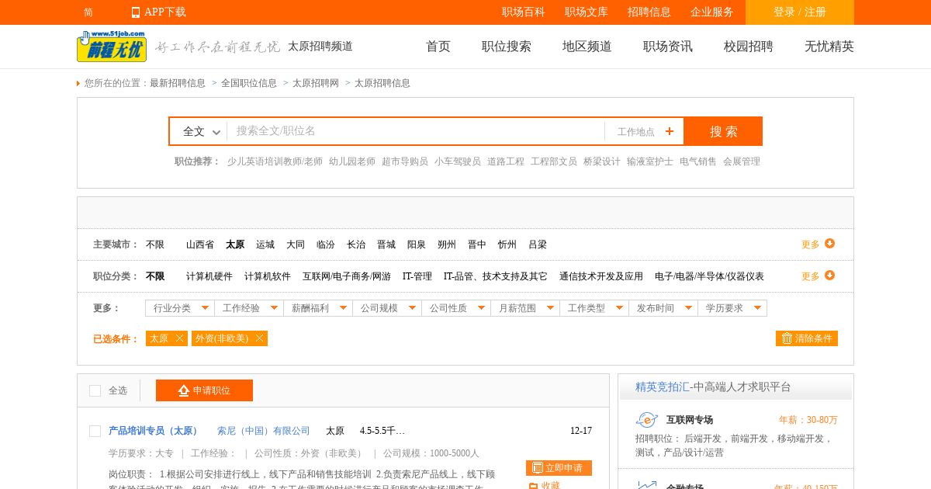Click the 收藏 bookmark icon
The image size is (931, 489).
[533, 487]
